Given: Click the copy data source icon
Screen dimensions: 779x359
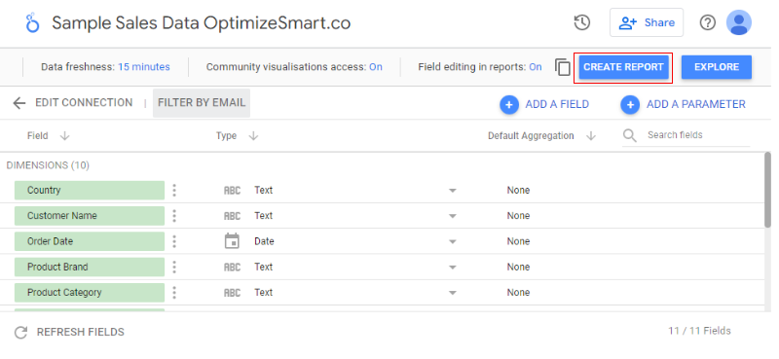Looking at the screenshot, I should (x=563, y=67).
